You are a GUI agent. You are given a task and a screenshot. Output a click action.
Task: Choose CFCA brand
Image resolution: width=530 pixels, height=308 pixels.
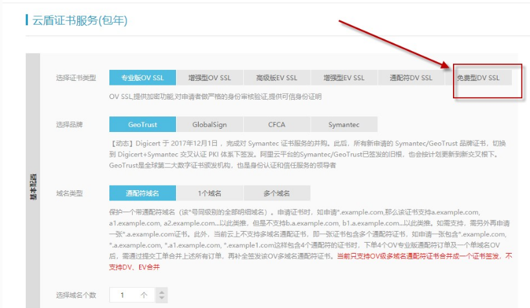(276, 124)
